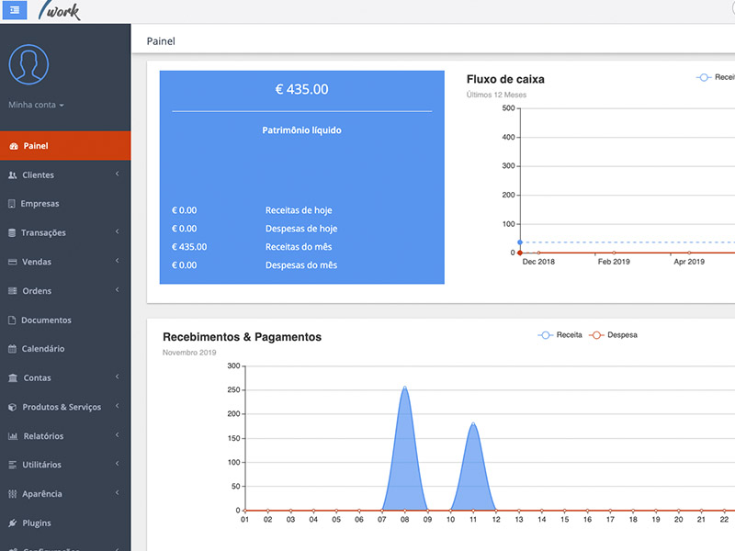
Task: Click the Clientes people icon
Action: pos(13,174)
